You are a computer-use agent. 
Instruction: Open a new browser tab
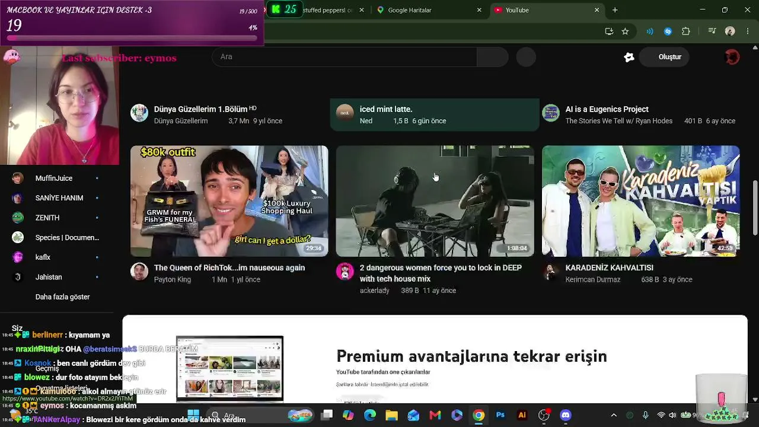click(615, 10)
